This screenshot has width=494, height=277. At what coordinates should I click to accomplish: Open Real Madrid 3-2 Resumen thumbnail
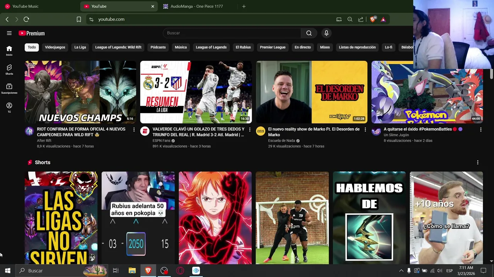(196, 92)
